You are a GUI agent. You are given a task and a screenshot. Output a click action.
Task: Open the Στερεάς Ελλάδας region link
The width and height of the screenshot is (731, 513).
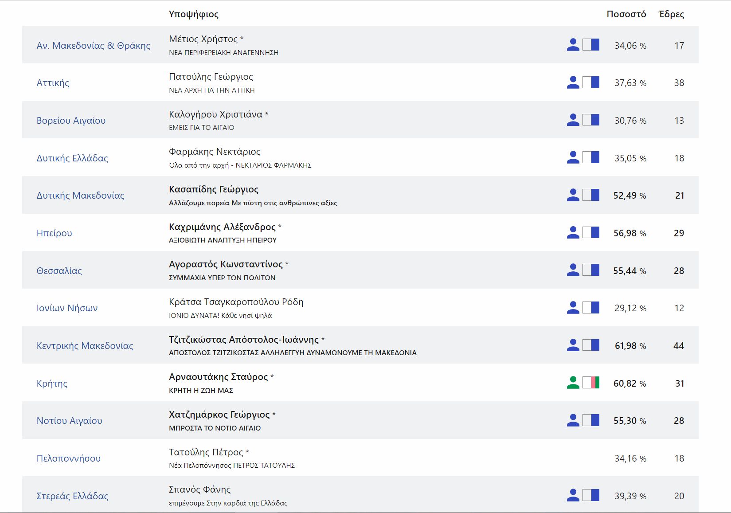point(72,496)
